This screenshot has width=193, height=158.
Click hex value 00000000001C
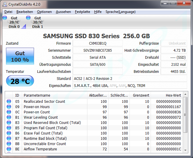pos(169,149)
